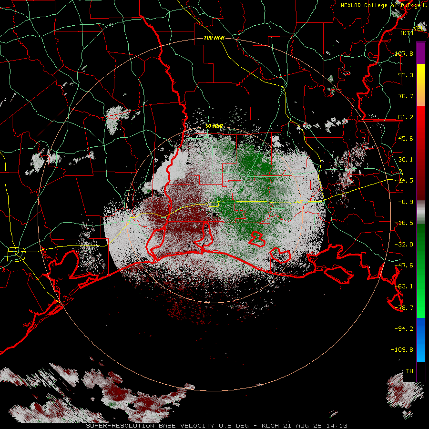
Task: Pick the purple segment of the velocity scale
Action: [x=421, y=53]
